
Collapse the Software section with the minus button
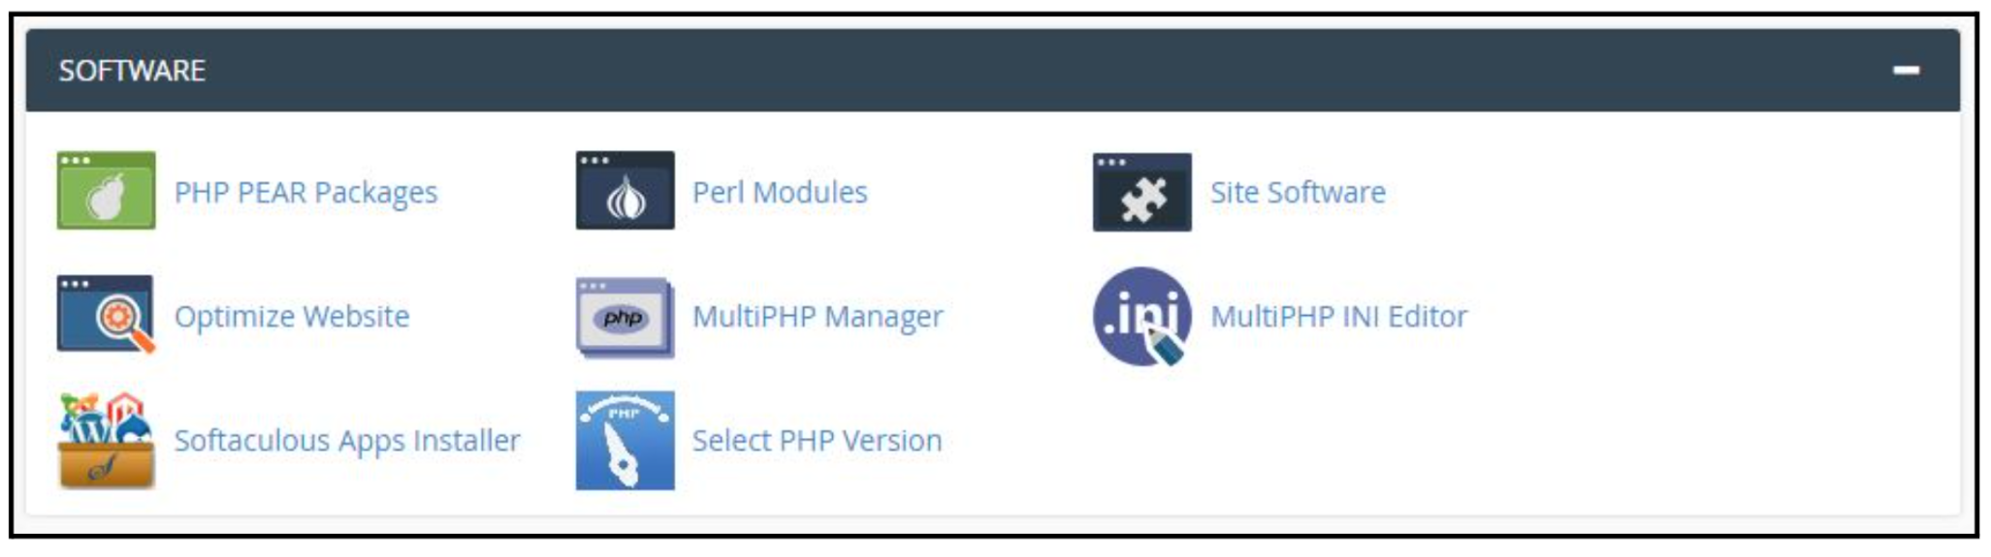tap(1906, 70)
